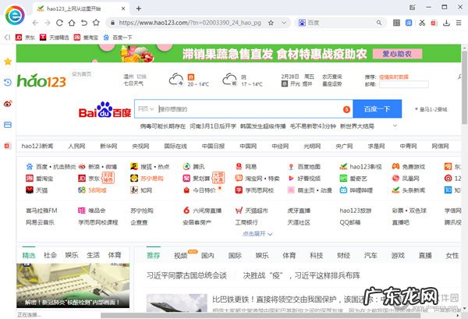Open the 百度地图 site link
This screenshot has height=319, width=468.
click(x=304, y=166)
